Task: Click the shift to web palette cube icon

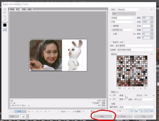Action: click(129, 88)
